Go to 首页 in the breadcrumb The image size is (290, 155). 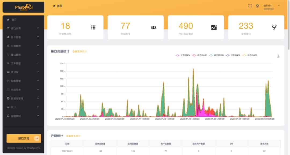[x=60, y=6]
